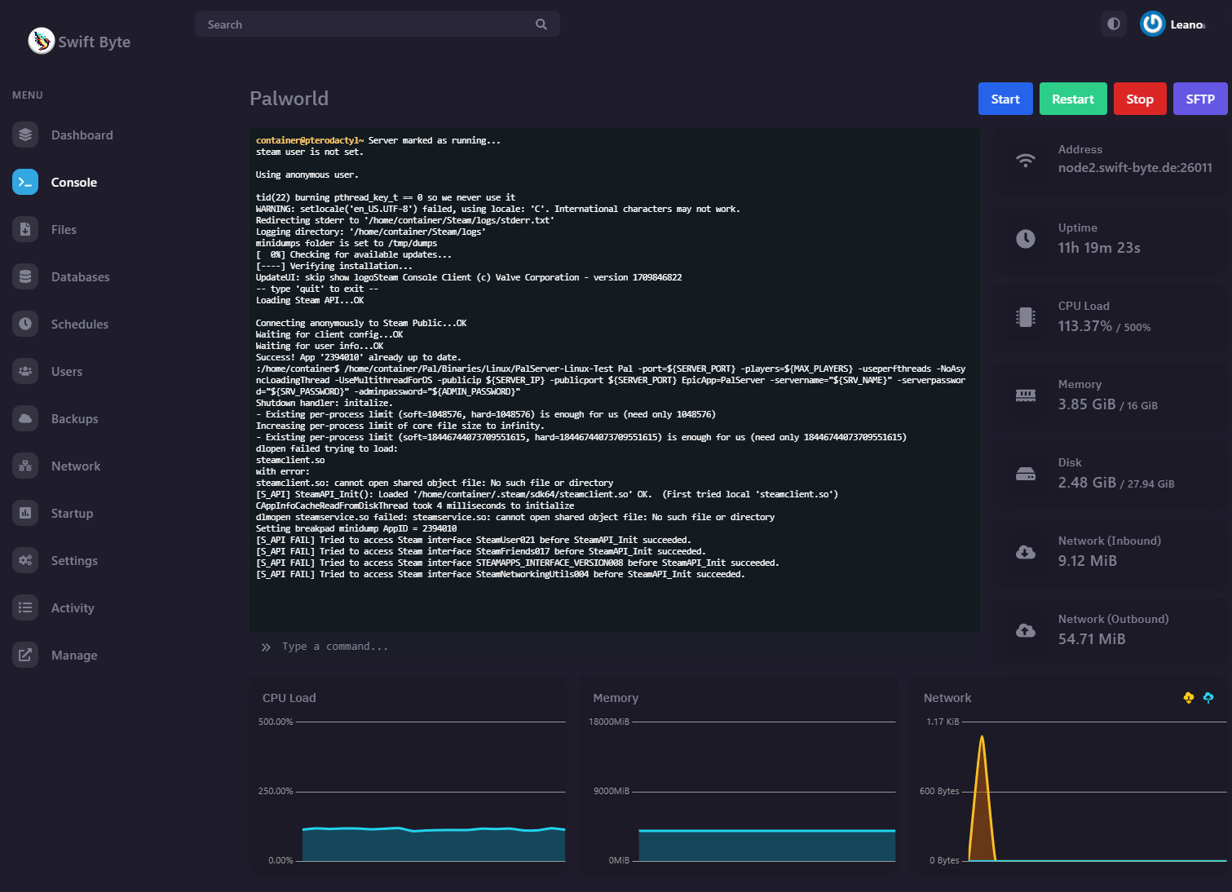Screen dimensions: 1232x892
Task: Click the top Search box
Action: (367, 24)
